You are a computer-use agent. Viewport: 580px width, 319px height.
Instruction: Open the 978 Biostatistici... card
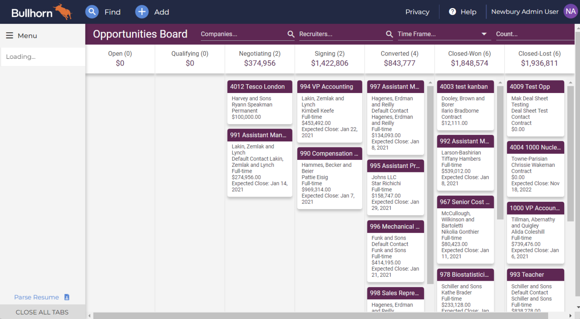point(465,290)
